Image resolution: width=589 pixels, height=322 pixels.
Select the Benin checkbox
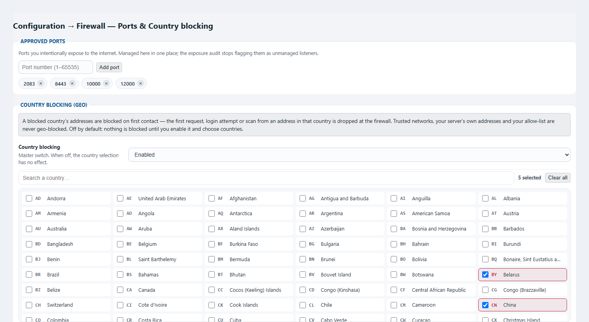coord(29,259)
